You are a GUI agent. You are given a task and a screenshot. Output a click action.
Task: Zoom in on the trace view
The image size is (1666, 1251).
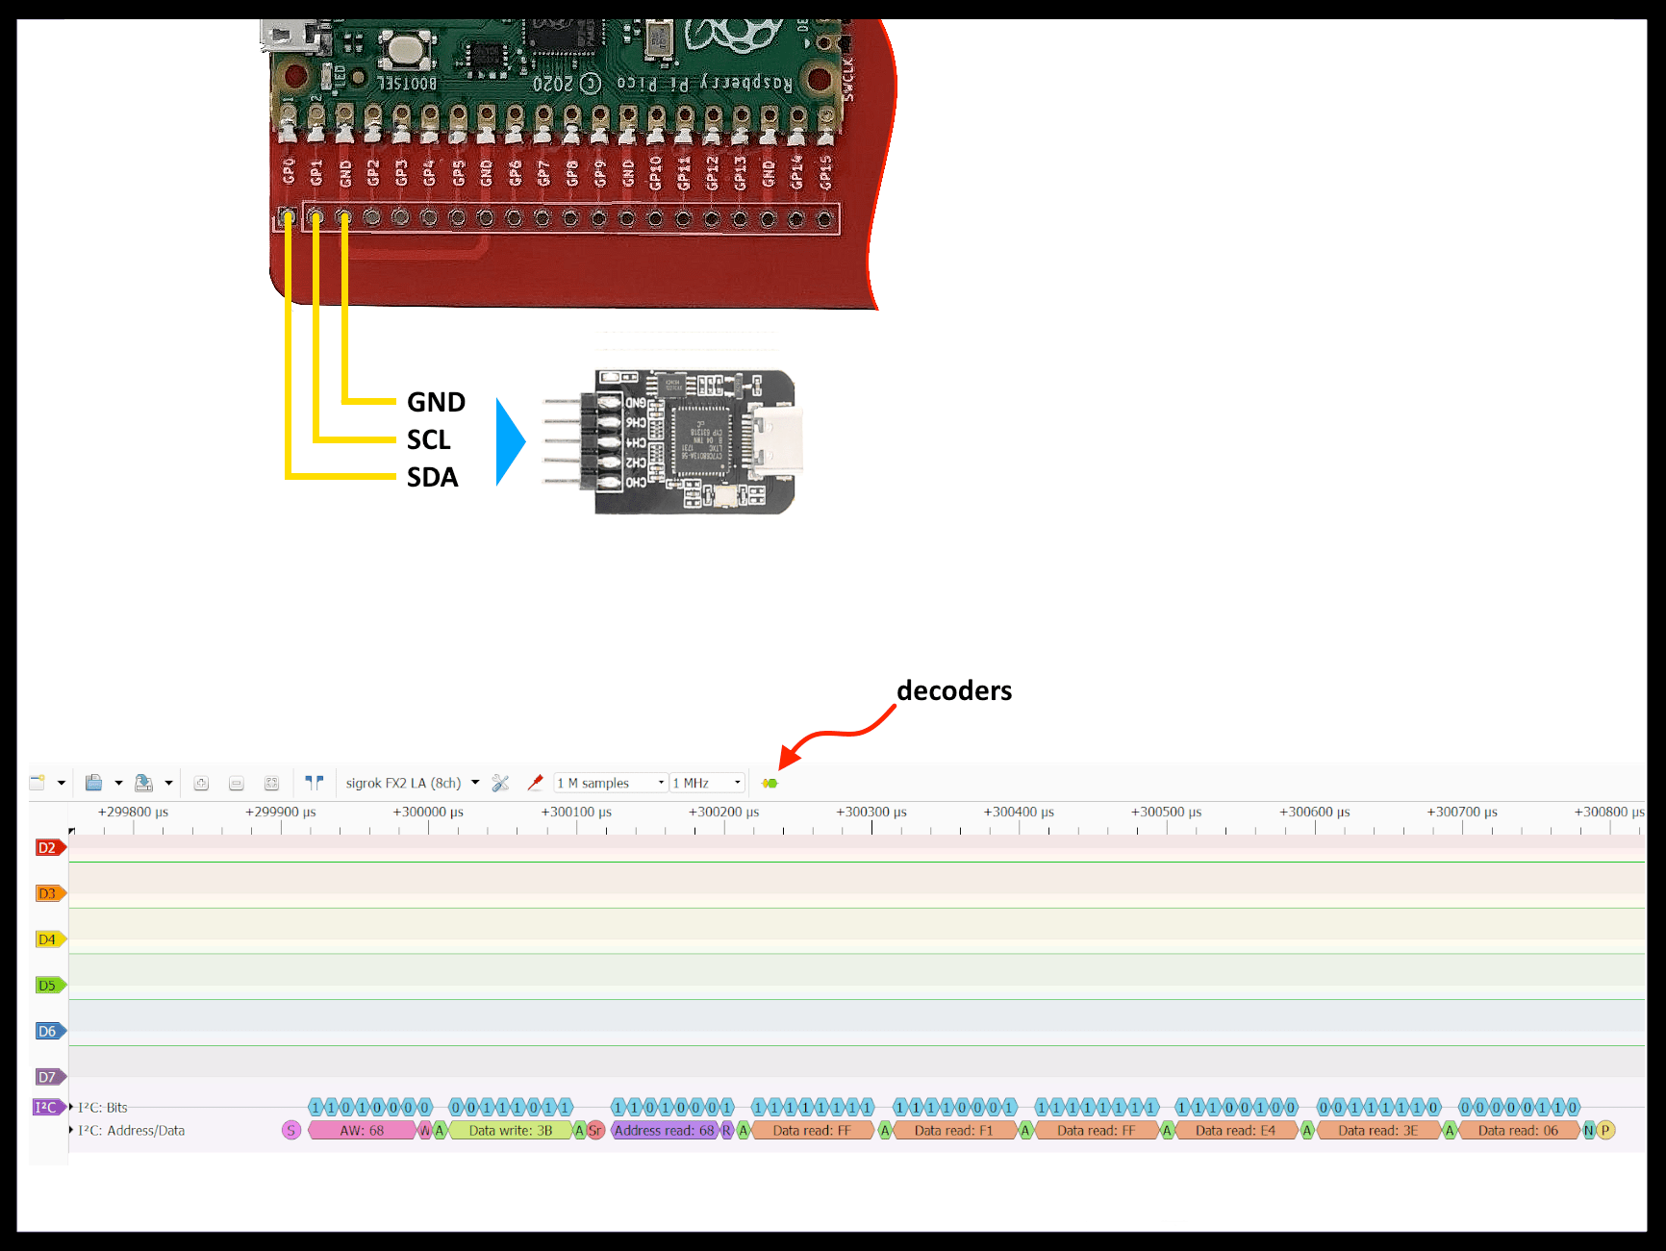[201, 782]
